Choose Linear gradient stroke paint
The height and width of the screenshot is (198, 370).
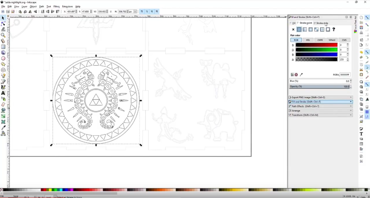[x=305, y=29]
